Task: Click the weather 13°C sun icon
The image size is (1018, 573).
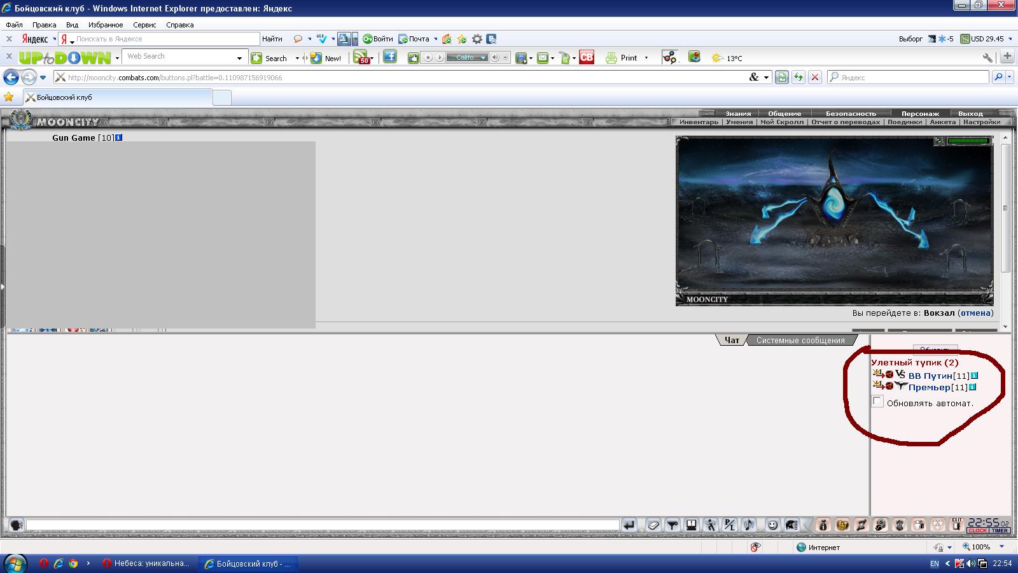Action: pos(717,58)
